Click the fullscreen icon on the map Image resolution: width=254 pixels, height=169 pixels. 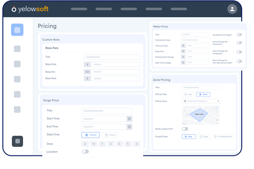click(217, 108)
